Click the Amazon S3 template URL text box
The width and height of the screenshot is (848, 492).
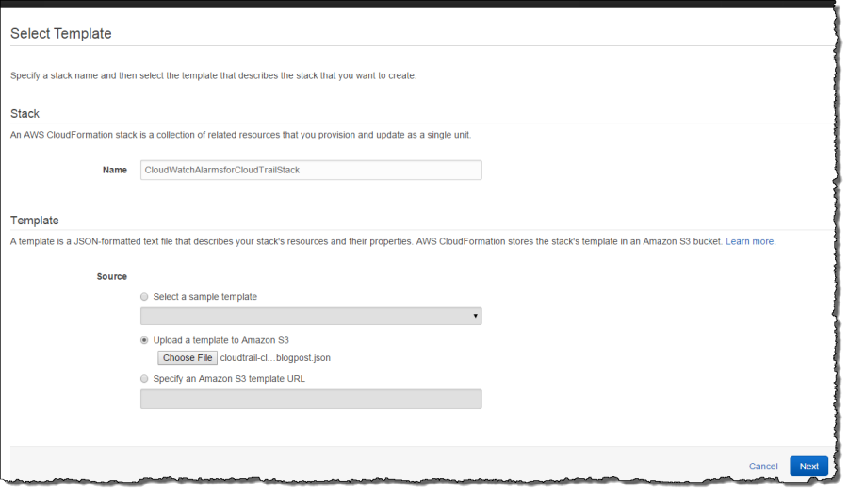pos(311,400)
